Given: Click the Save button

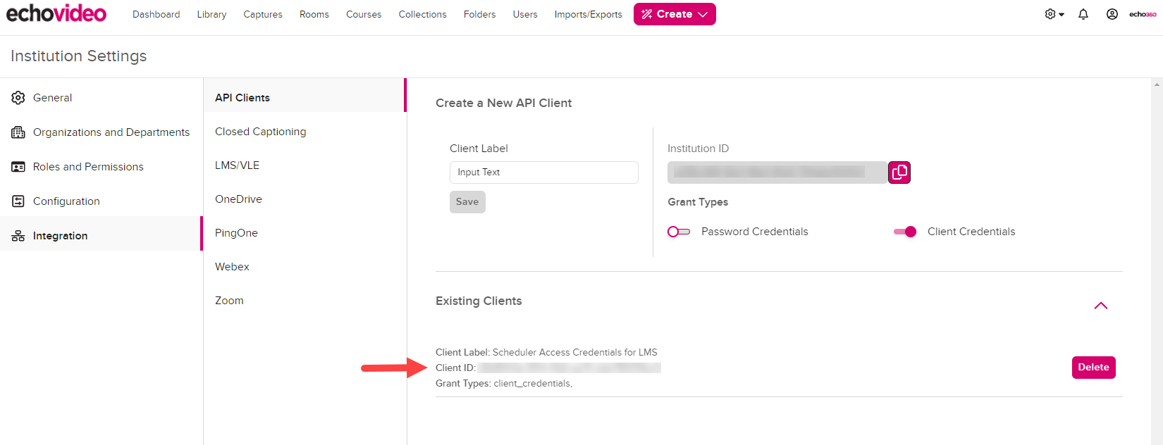Looking at the screenshot, I should (467, 202).
